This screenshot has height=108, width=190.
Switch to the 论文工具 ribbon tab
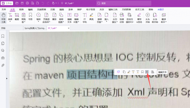[140, 9]
